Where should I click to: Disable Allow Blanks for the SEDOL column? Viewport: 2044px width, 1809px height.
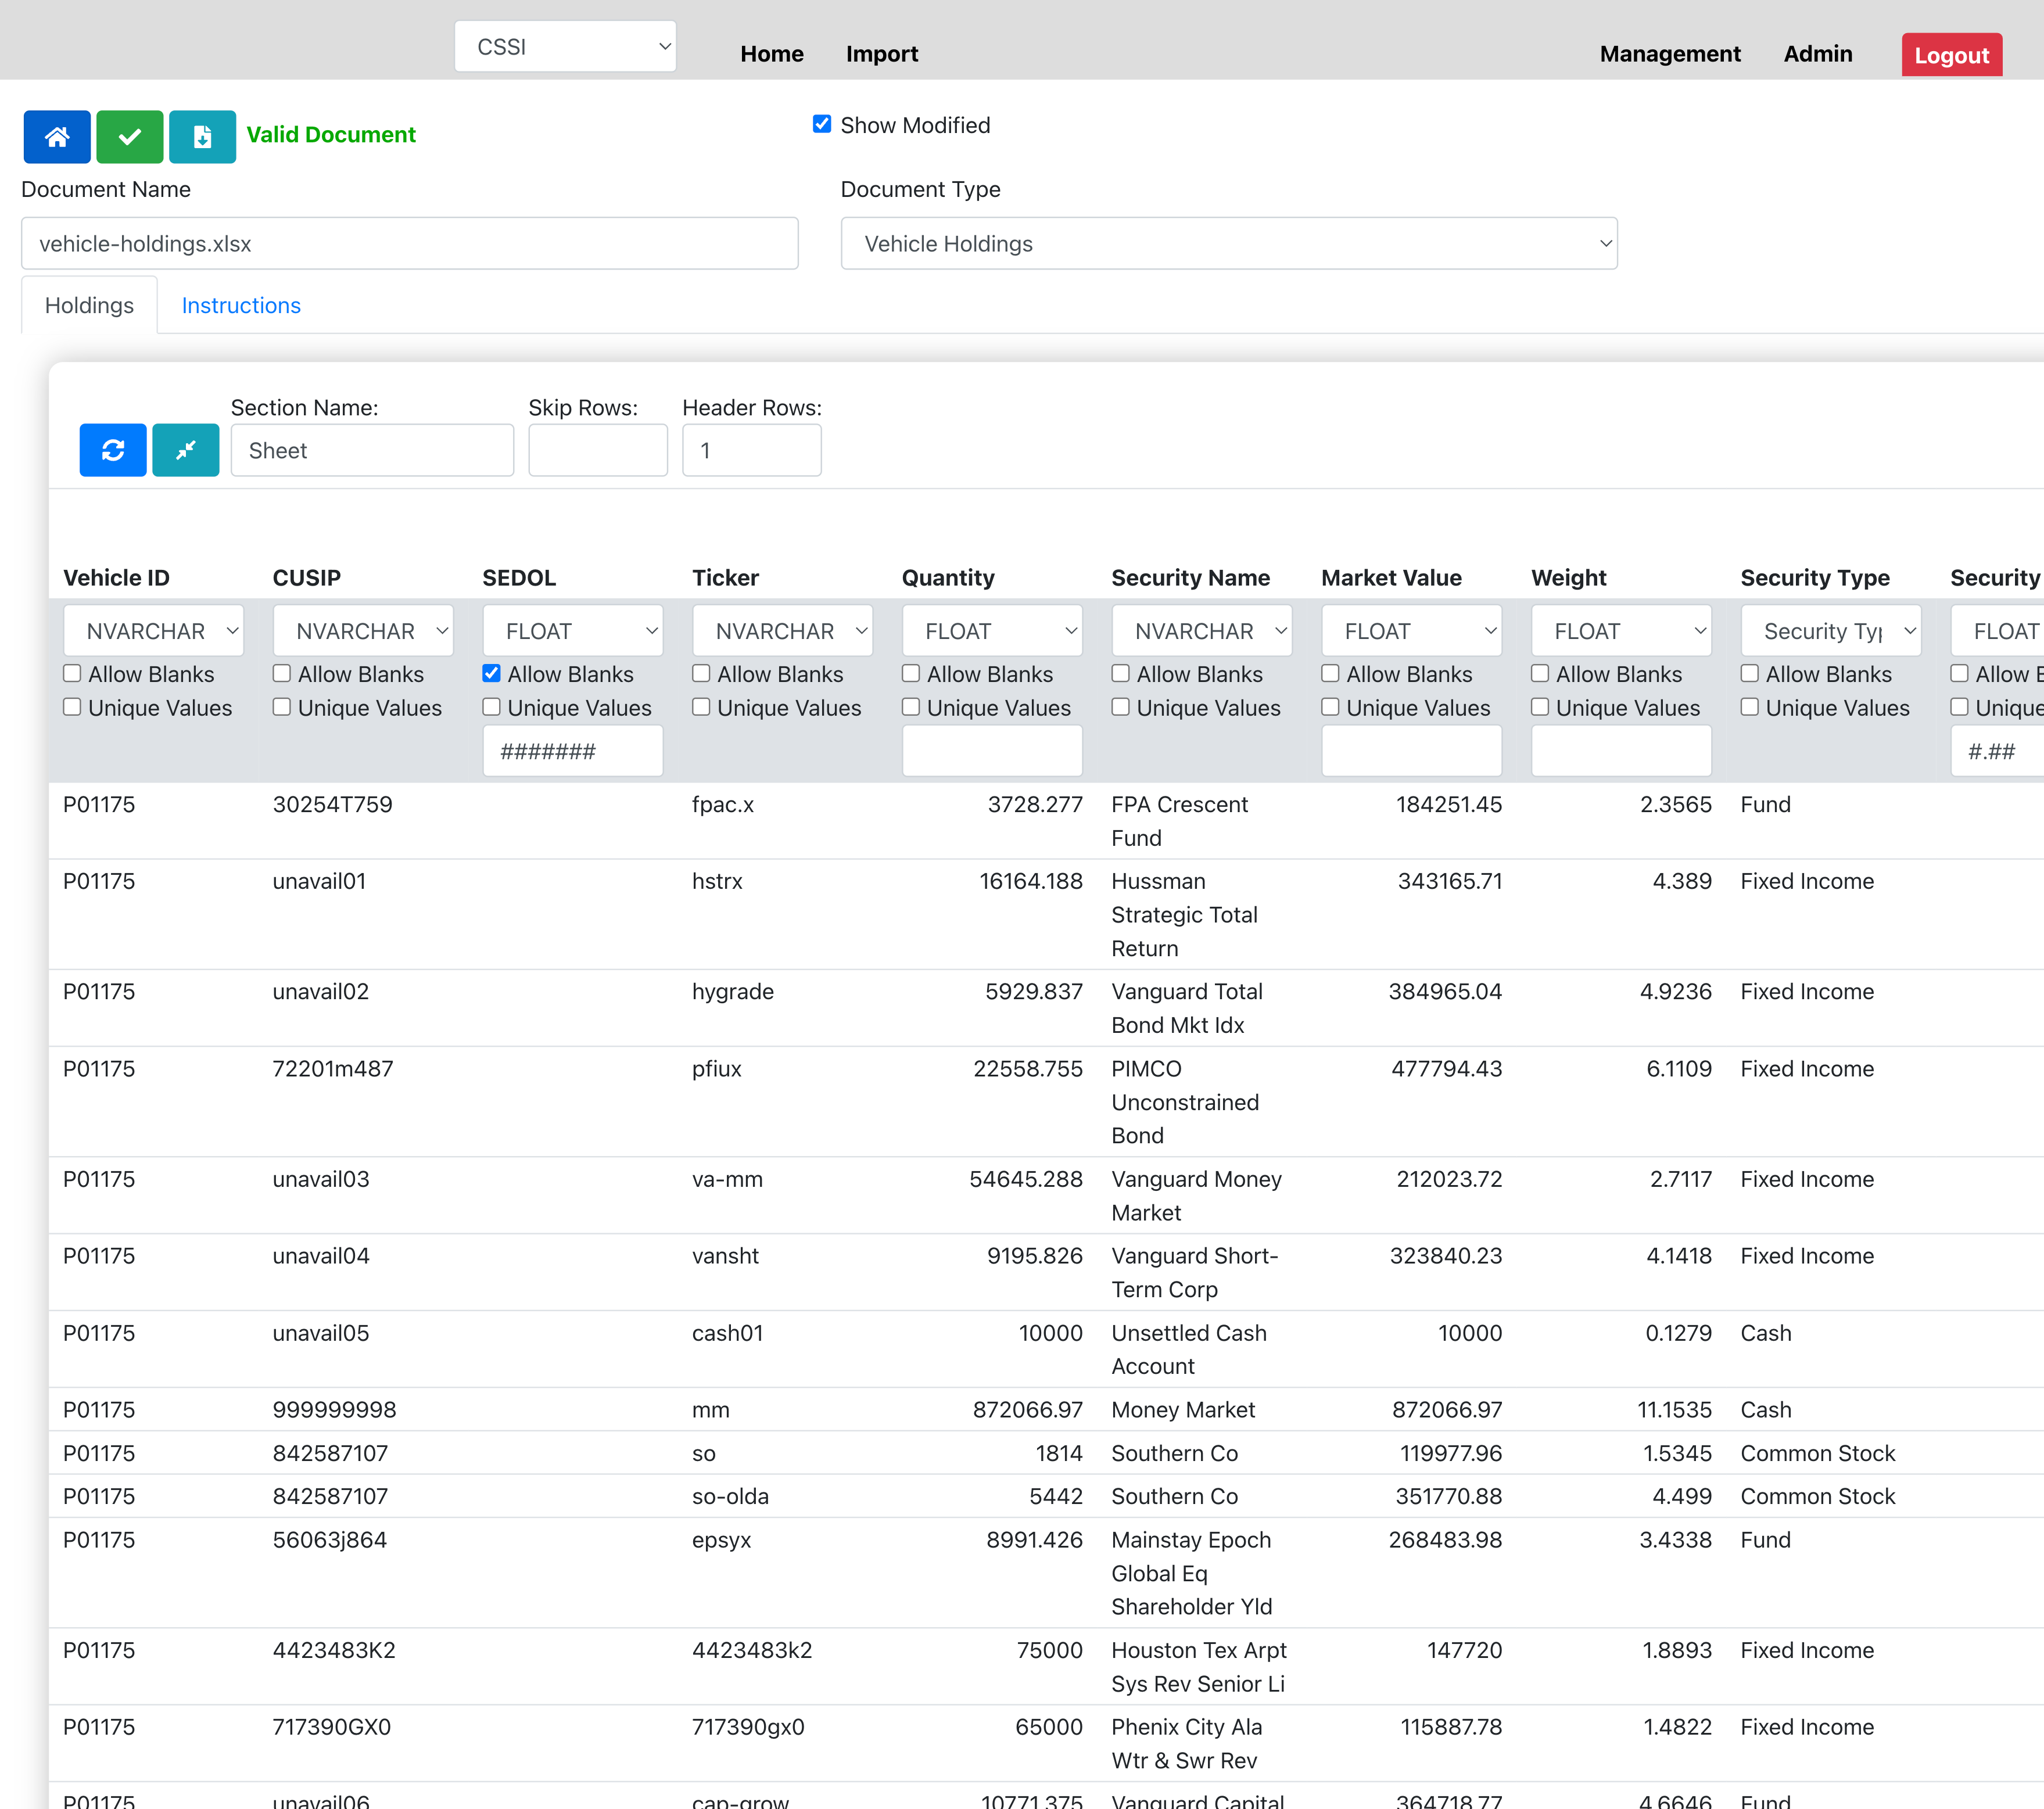click(491, 673)
